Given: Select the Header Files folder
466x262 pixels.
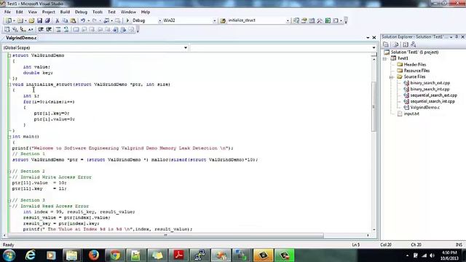Looking at the screenshot, I should (x=414, y=65).
